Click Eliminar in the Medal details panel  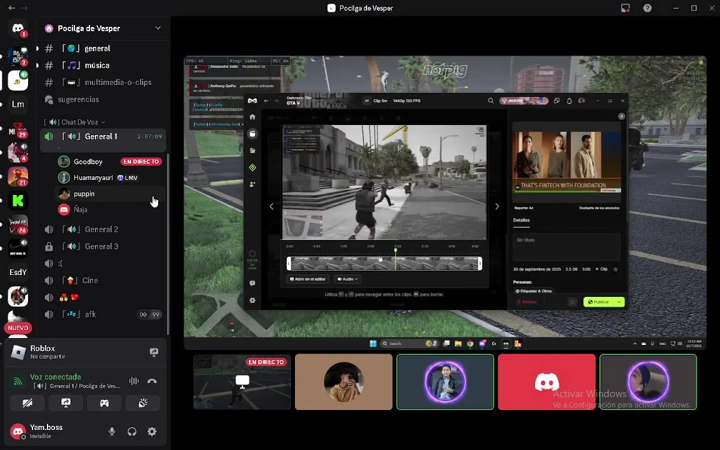(x=526, y=302)
